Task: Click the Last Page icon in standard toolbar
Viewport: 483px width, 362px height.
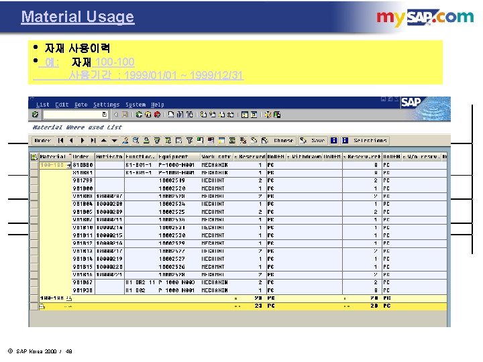Action: 231,115
